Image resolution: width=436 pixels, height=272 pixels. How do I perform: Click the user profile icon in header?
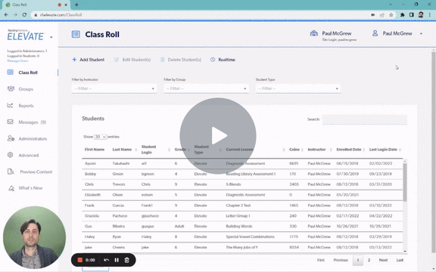pos(375,33)
